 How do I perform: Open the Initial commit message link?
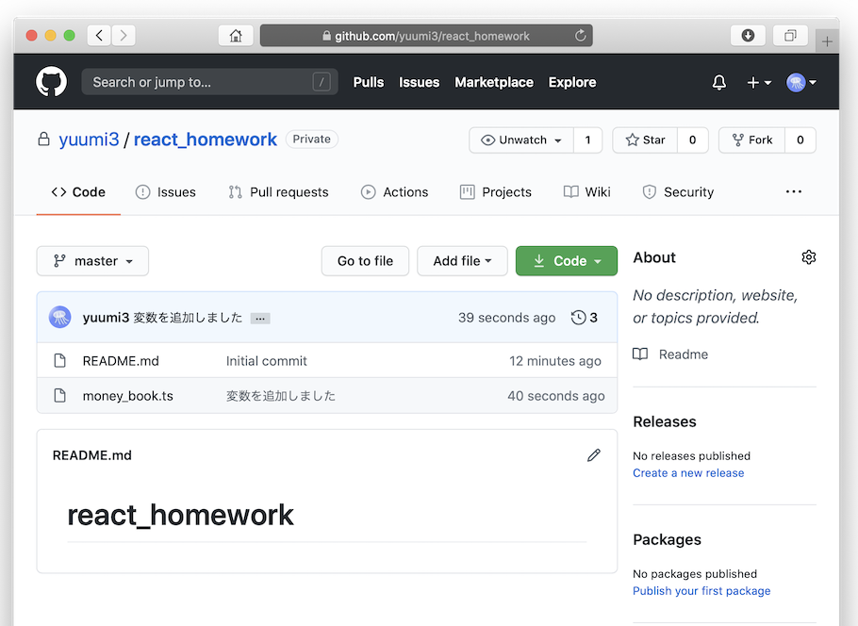point(267,361)
